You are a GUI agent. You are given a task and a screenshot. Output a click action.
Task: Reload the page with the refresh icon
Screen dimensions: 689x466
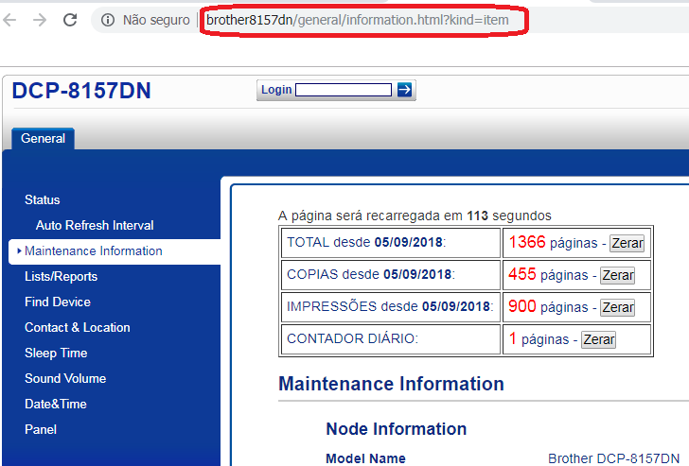pyautogui.click(x=70, y=20)
